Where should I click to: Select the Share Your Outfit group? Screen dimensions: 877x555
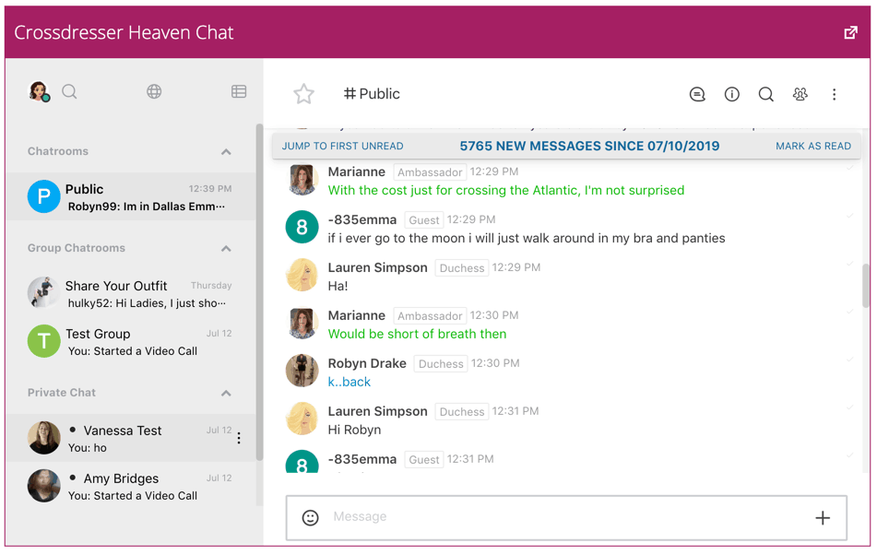[x=131, y=294]
